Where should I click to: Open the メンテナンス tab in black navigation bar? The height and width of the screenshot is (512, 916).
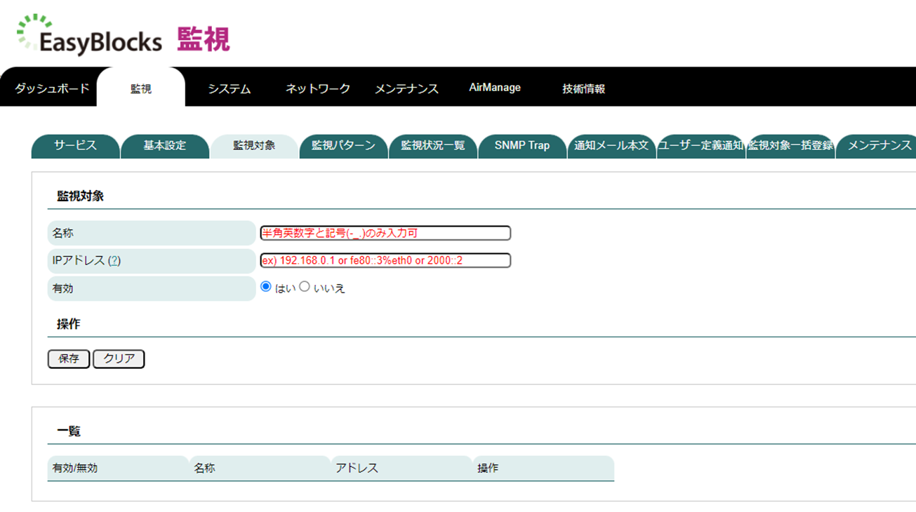click(x=406, y=89)
